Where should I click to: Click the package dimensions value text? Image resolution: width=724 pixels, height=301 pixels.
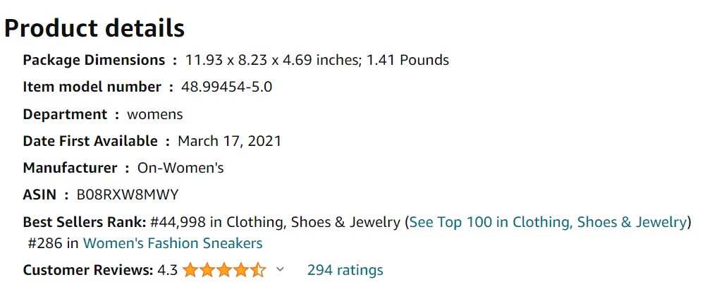pos(317,60)
